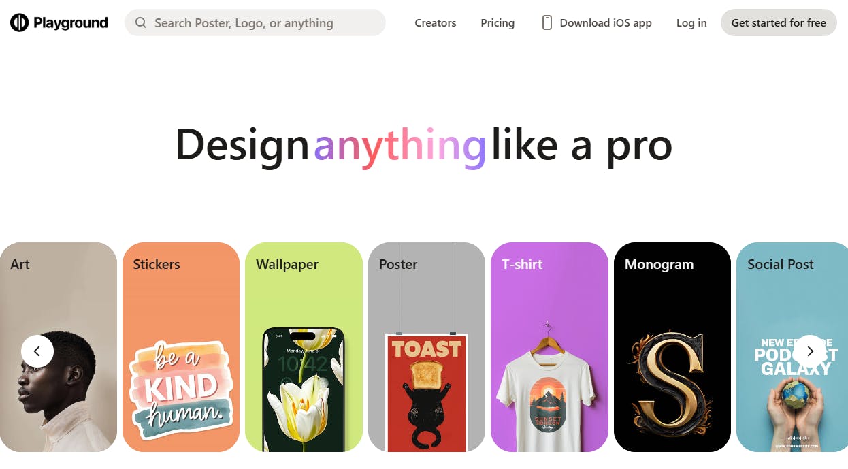Choose the Monogram category card
This screenshot has height=469, width=848.
(672, 347)
